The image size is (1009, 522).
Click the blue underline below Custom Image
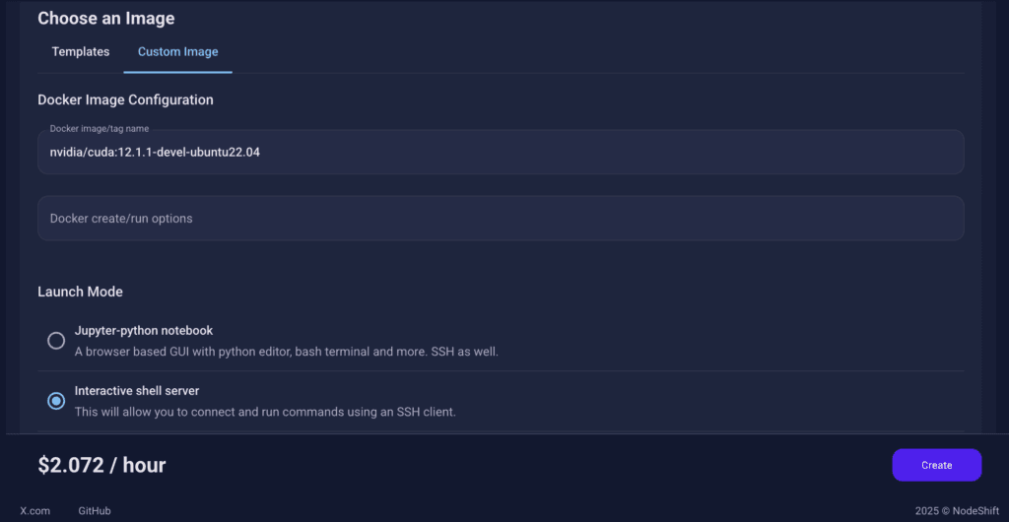click(x=177, y=72)
